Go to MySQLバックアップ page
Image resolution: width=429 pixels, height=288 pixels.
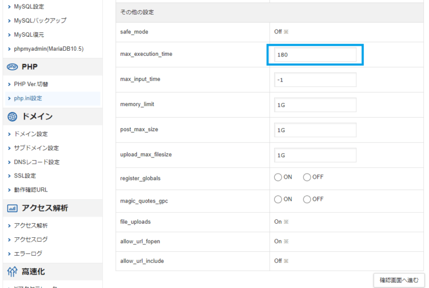point(40,21)
